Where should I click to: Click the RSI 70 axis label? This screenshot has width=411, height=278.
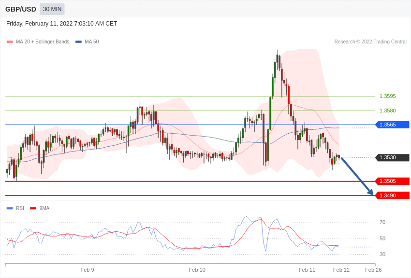[x=382, y=222]
